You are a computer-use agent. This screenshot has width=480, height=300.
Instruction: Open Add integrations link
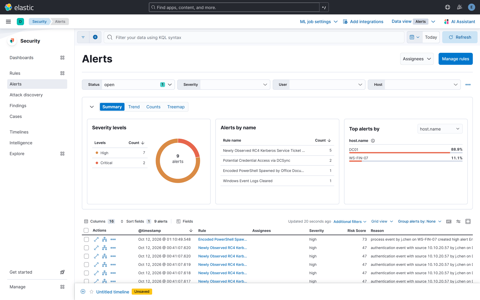point(363,21)
